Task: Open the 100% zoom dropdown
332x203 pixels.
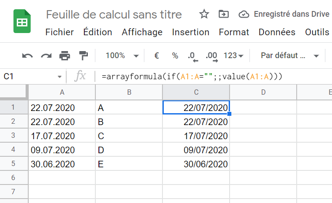Action: 122,55
